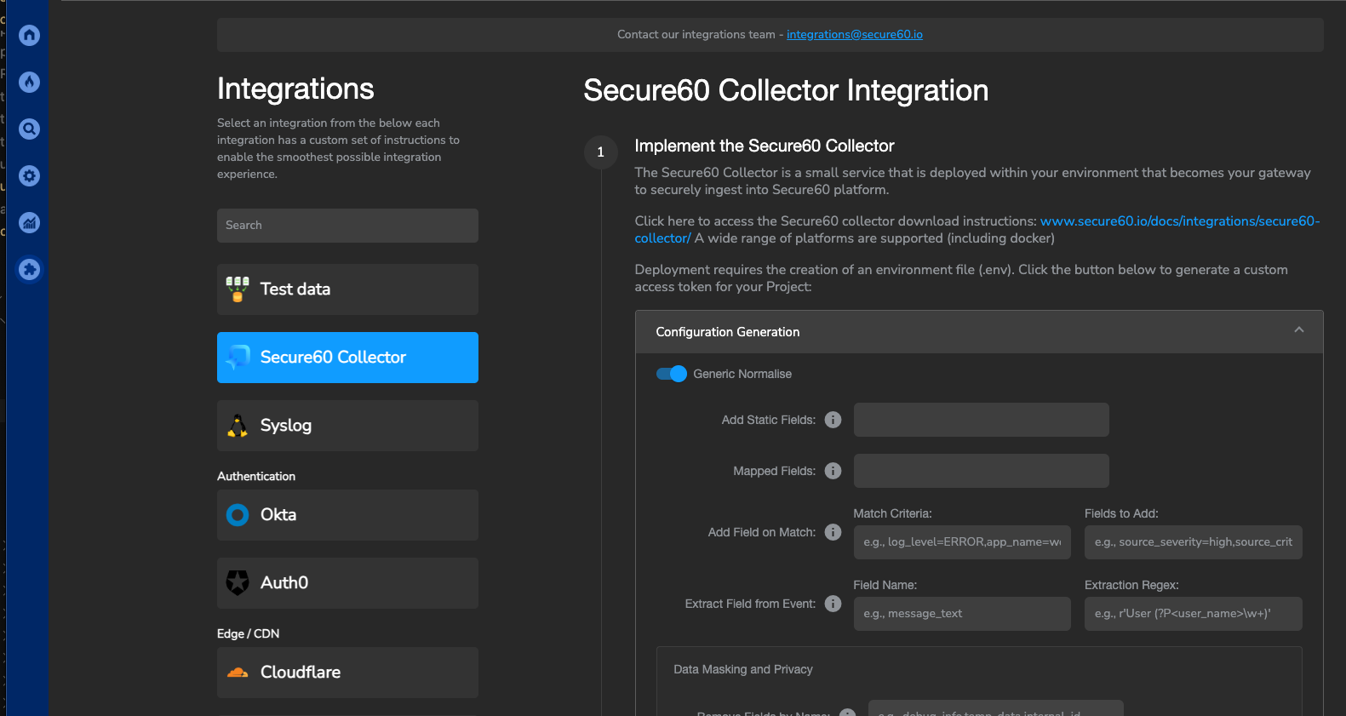The width and height of the screenshot is (1346, 716).
Task: Click the Extraction Regex input
Action: (1193, 614)
